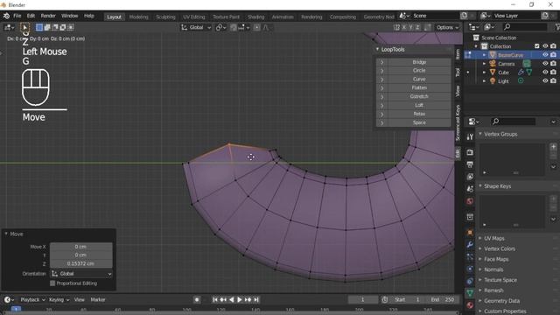The image size is (560, 315).
Task: Open the Edit menu
Action: click(x=31, y=16)
